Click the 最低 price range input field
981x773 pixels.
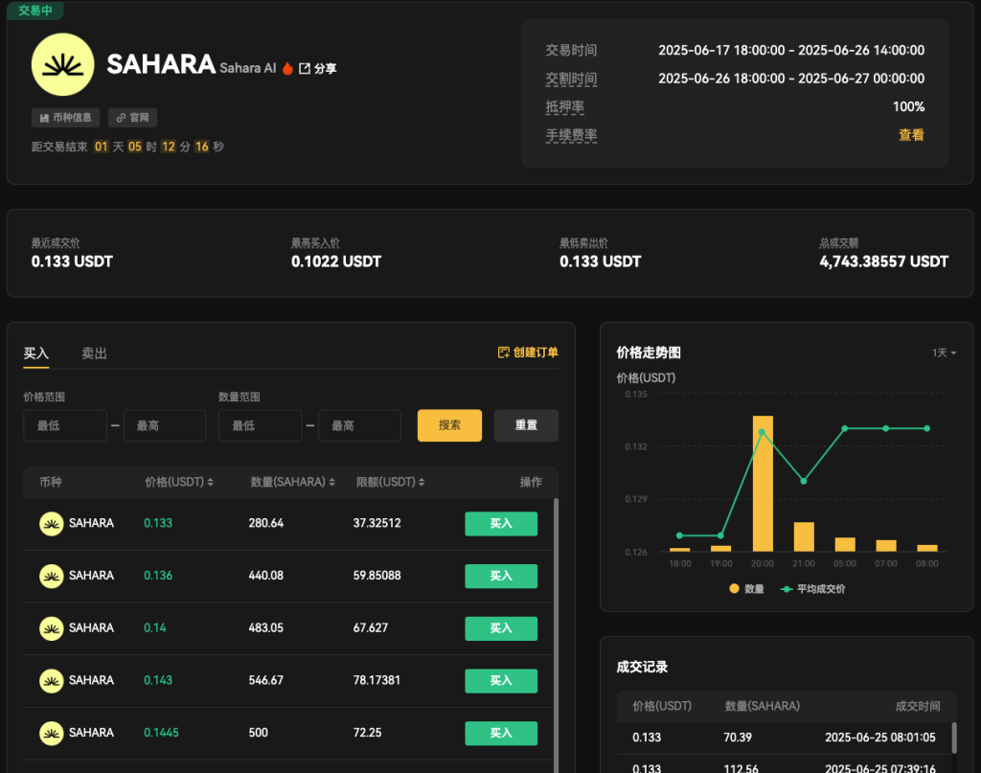[x=64, y=425]
